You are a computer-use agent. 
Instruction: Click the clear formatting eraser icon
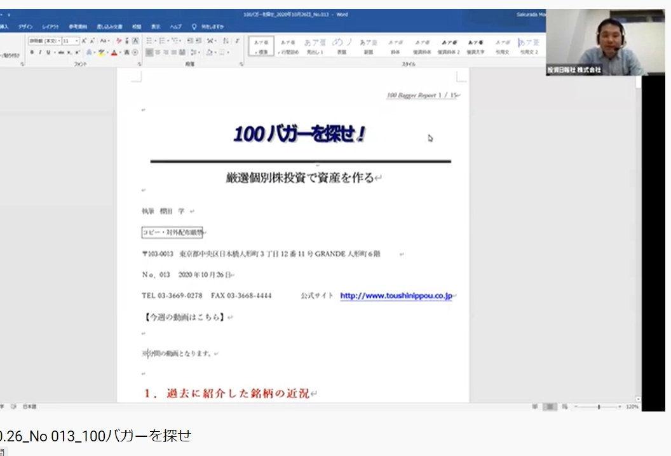tap(118, 41)
